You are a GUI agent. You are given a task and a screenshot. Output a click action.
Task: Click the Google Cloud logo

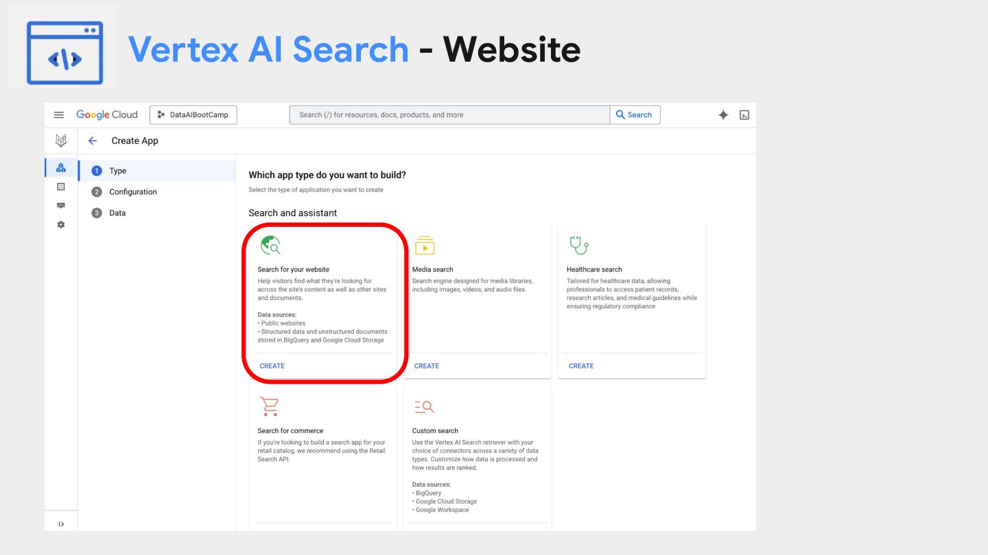coord(107,114)
